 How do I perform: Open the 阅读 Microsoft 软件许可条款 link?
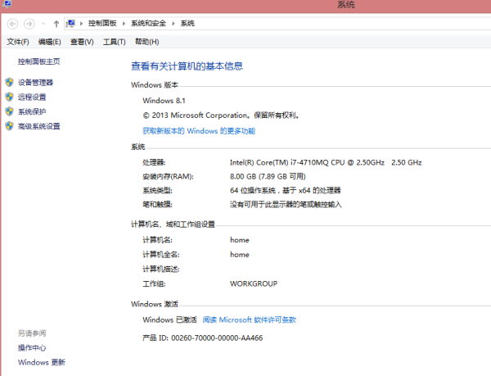(x=250, y=320)
